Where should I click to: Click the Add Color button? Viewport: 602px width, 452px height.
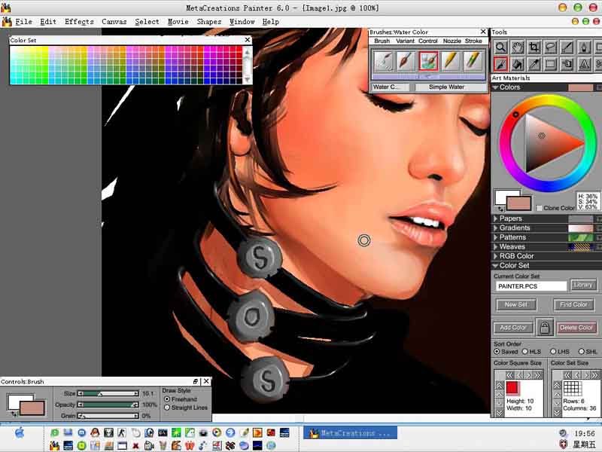click(513, 328)
